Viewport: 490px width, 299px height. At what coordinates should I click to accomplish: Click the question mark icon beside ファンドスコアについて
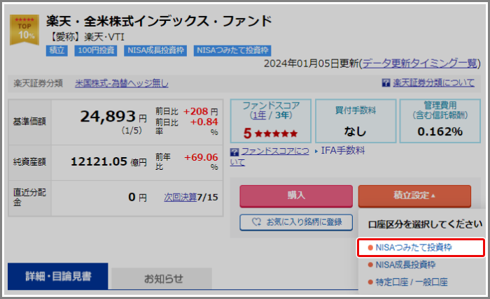[234, 152]
